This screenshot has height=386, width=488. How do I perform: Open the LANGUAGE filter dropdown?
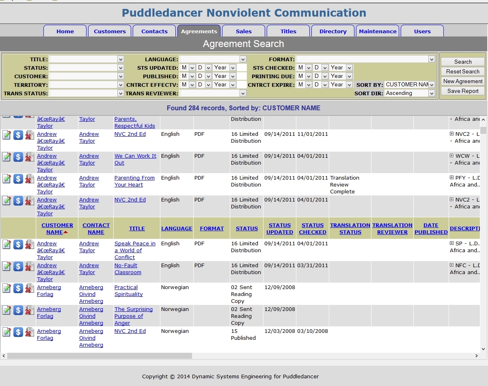(213, 59)
